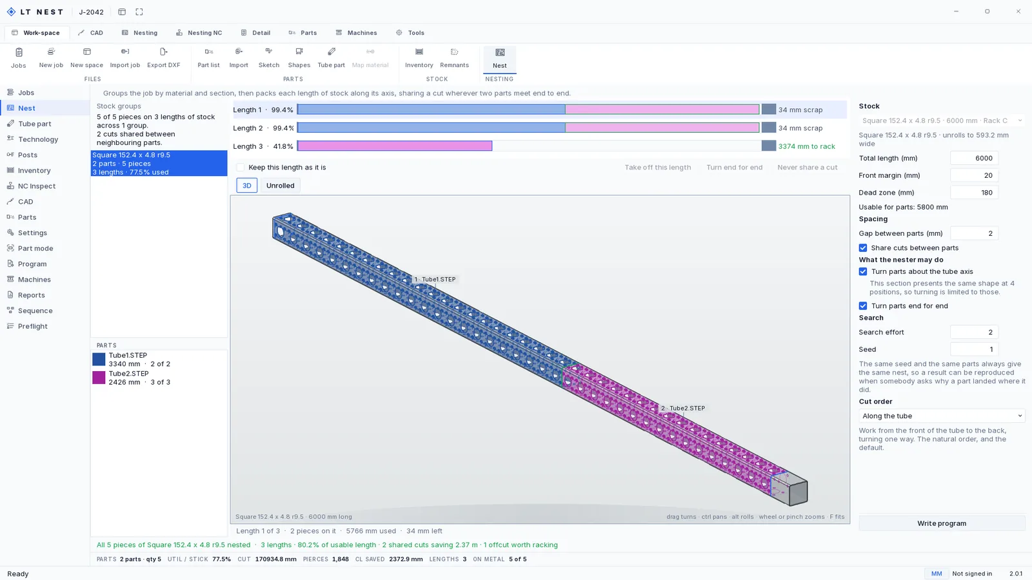The width and height of the screenshot is (1032, 580).
Task: Toggle the panel layout icon next to J-2042
Action: pyautogui.click(x=122, y=12)
